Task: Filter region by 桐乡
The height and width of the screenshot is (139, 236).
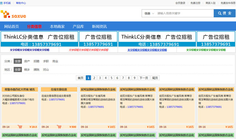Action: point(27,70)
